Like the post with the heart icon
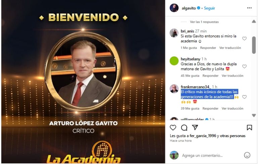Image resolution: width=258 pixels, height=164 pixels. 173,128
